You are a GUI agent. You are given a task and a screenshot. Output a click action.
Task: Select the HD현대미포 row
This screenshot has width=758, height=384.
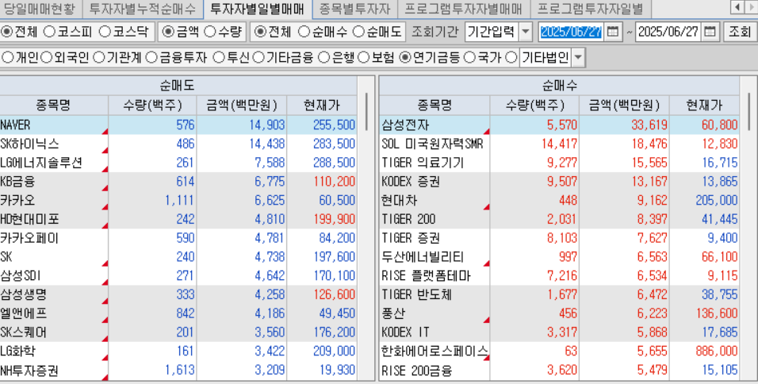pyautogui.click(x=178, y=219)
